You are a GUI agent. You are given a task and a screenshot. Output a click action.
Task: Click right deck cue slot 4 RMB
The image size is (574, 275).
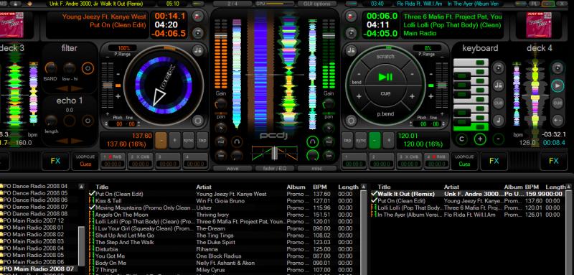(438, 160)
